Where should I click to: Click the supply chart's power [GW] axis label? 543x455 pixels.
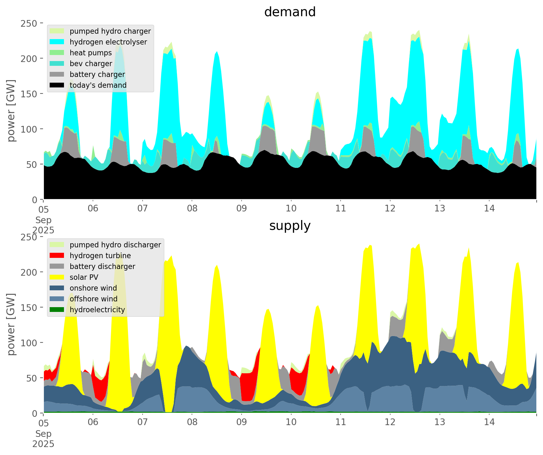11,324
